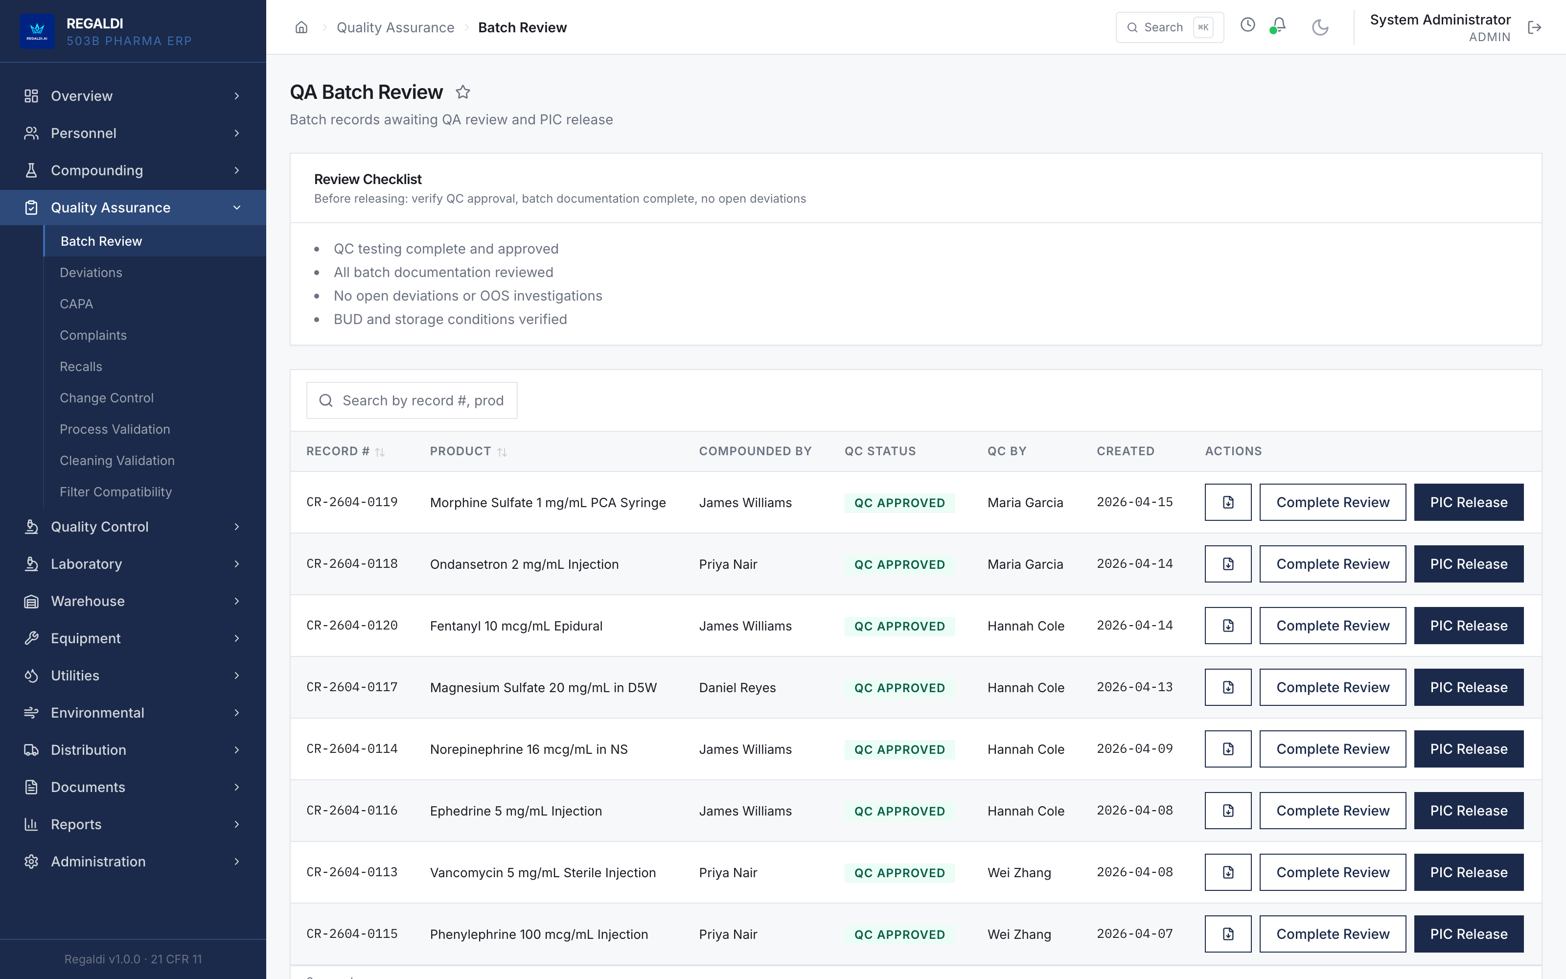The height and width of the screenshot is (979, 1566).
Task: Open the CAPA submenu item
Action: pos(155,303)
